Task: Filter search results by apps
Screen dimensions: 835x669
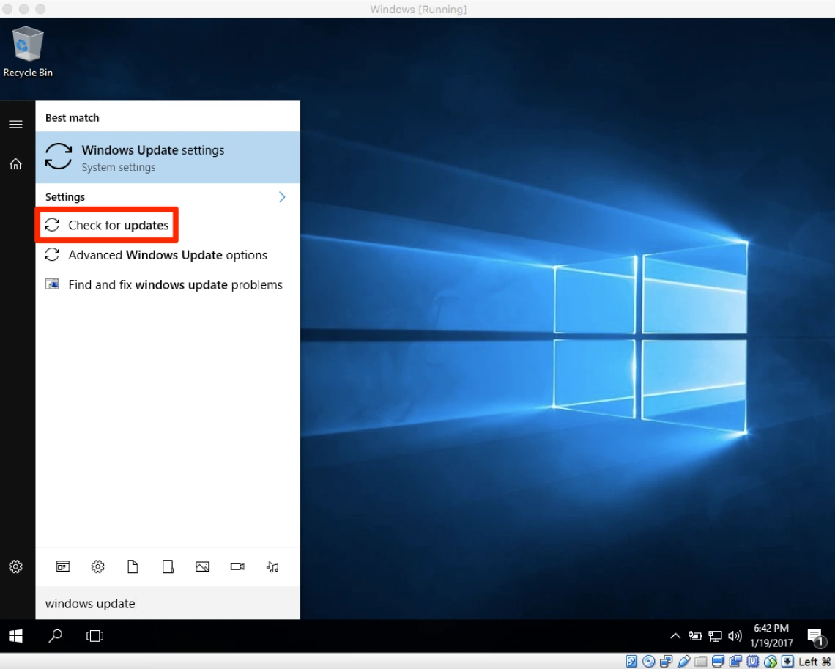Action: (63, 566)
